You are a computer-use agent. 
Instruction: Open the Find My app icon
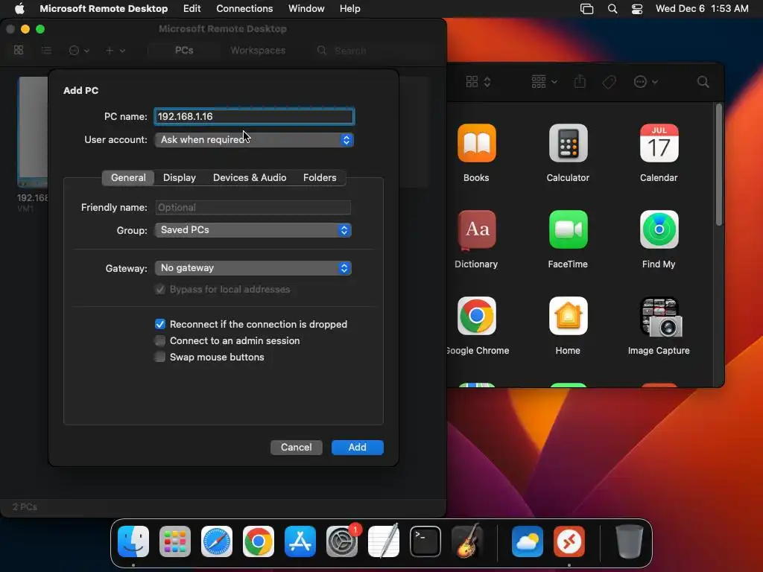tap(659, 229)
